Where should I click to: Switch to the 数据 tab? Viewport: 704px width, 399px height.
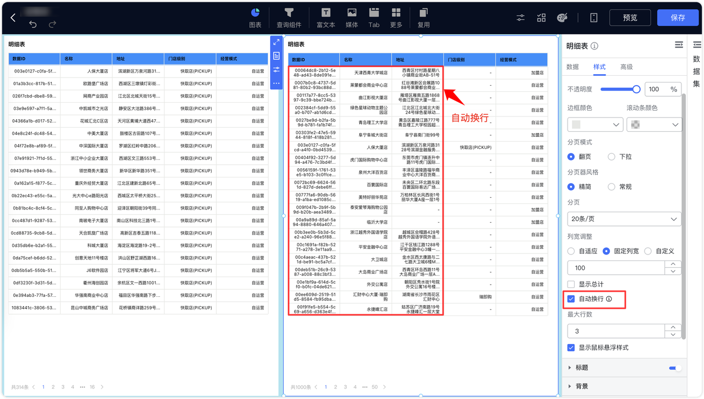point(573,66)
